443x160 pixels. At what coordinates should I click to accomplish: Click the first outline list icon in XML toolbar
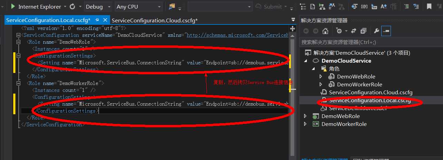(303, 7)
